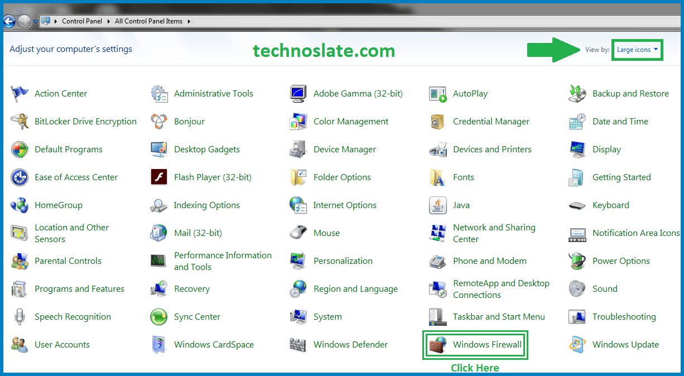Click the Windows Firewall brick wall icon

pyautogui.click(x=438, y=345)
